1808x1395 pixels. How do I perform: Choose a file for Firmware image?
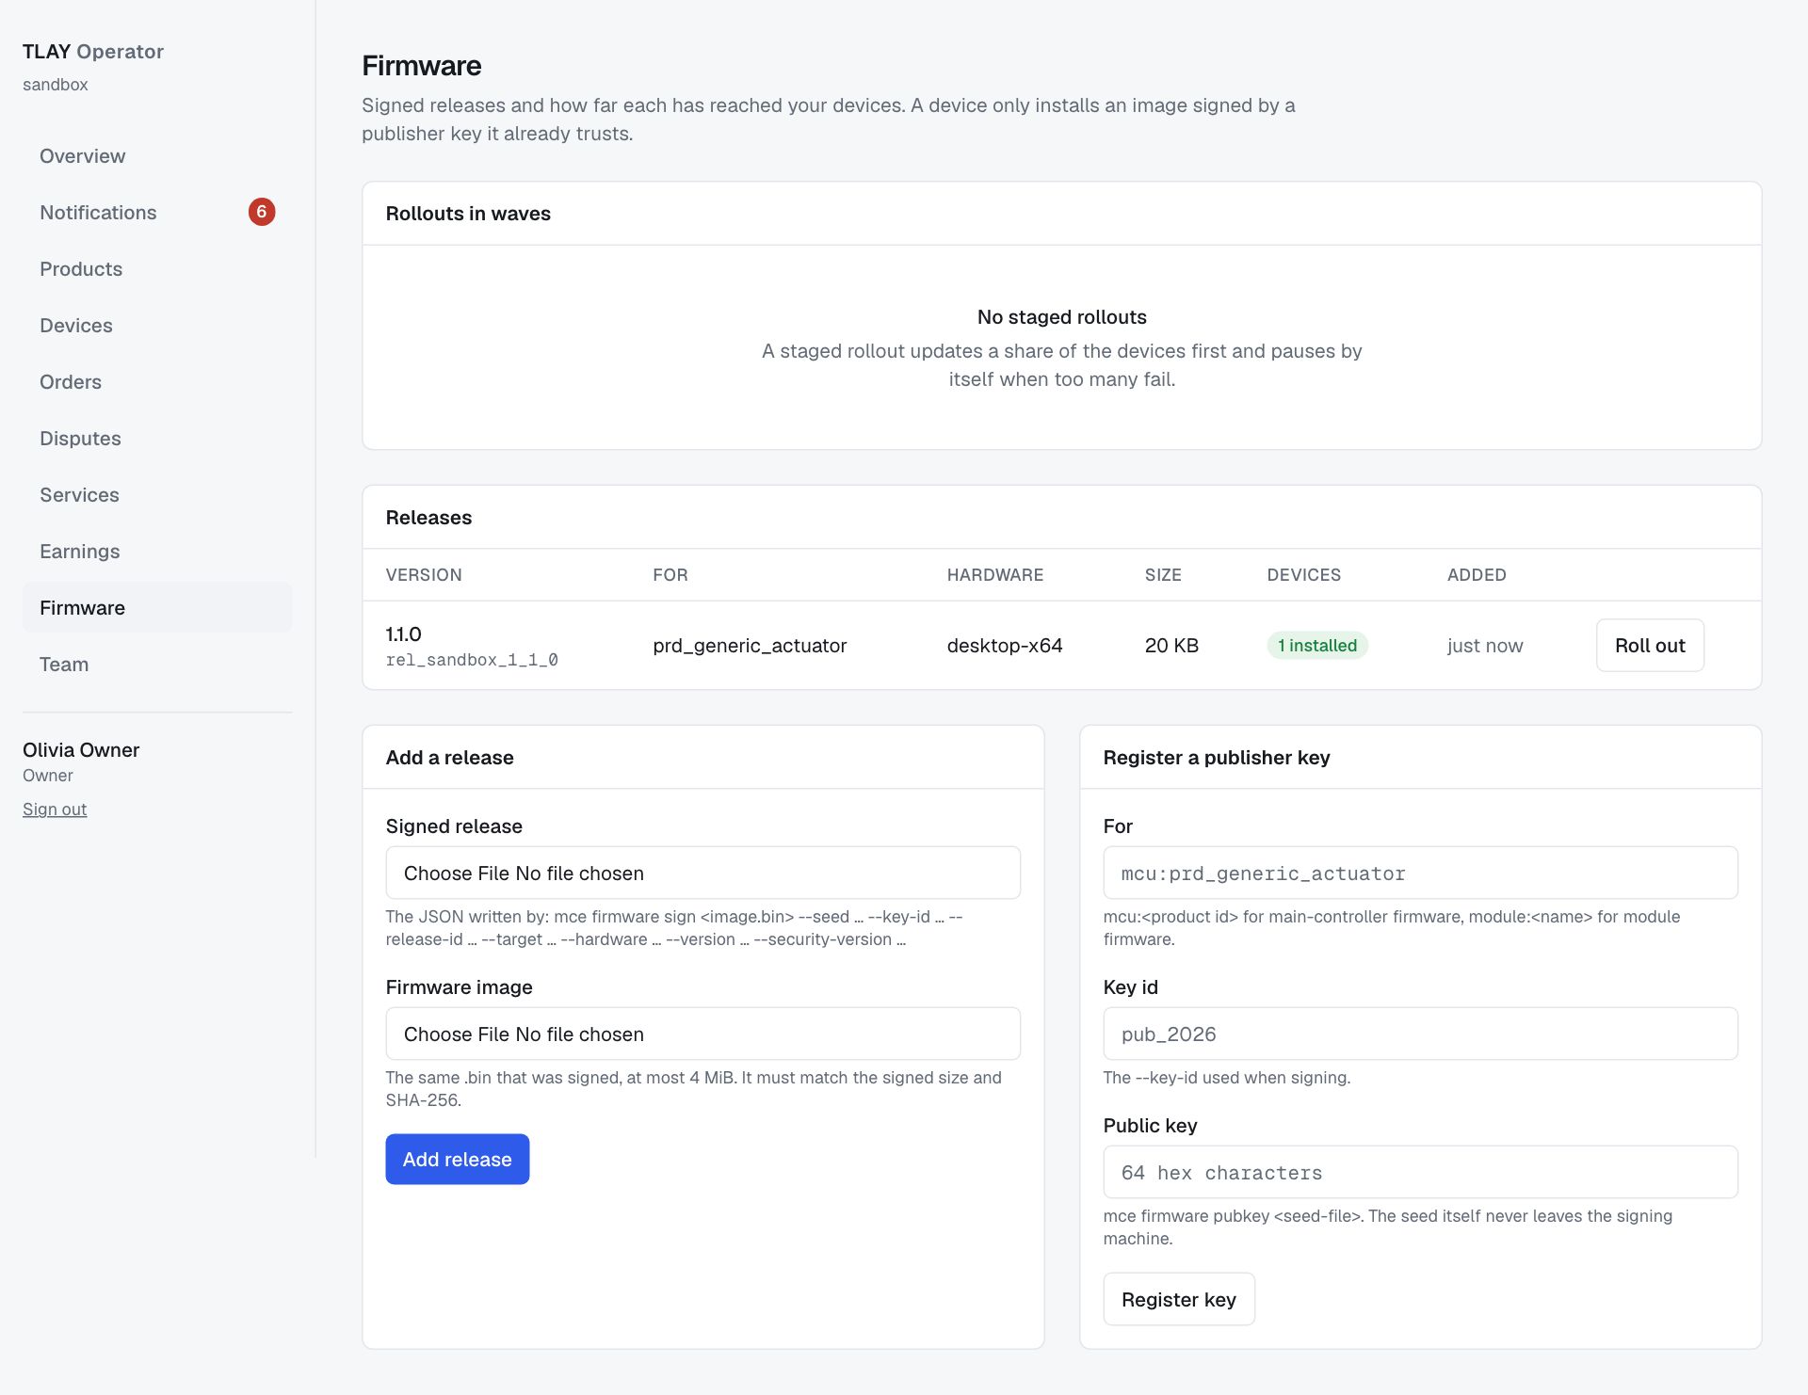(702, 1034)
